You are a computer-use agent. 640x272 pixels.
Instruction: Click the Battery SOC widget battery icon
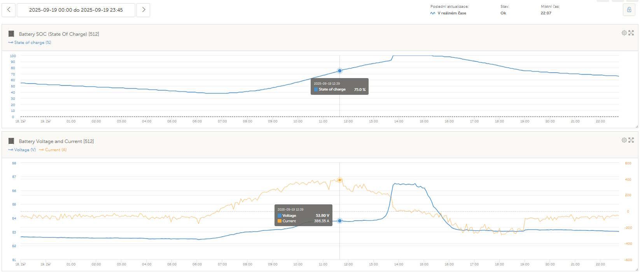[x=11, y=34]
